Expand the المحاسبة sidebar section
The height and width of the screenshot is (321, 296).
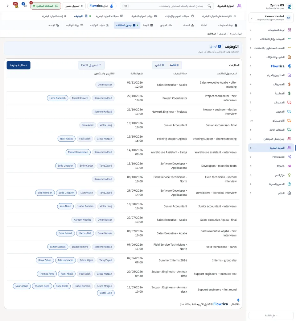271,93
